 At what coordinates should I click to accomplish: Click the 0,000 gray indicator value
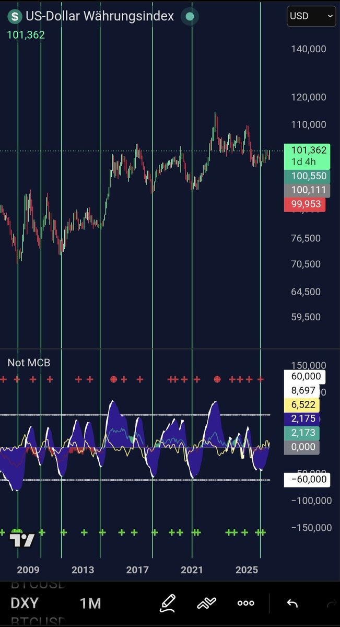(303, 447)
